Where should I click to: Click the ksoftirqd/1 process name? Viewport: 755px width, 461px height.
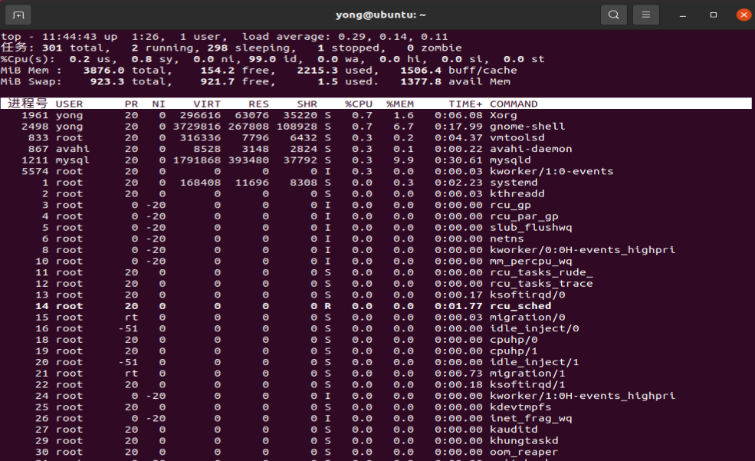pos(527,385)
